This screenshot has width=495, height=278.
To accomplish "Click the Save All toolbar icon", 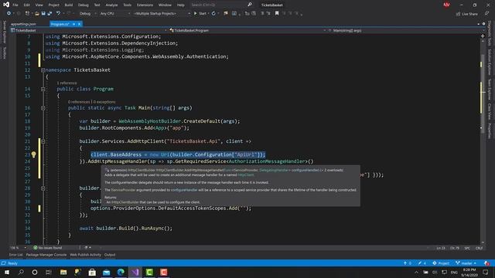I will coord(49,14).
